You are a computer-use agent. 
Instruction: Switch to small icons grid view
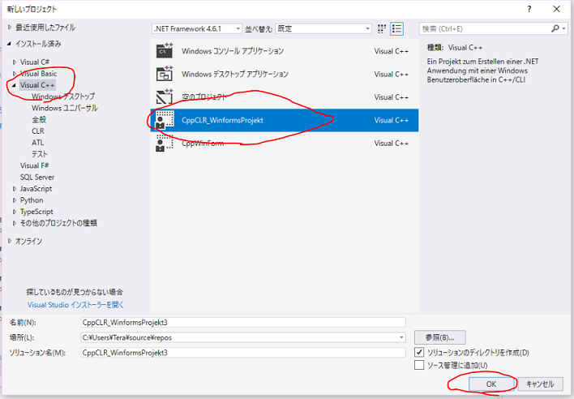coord(381,28)
